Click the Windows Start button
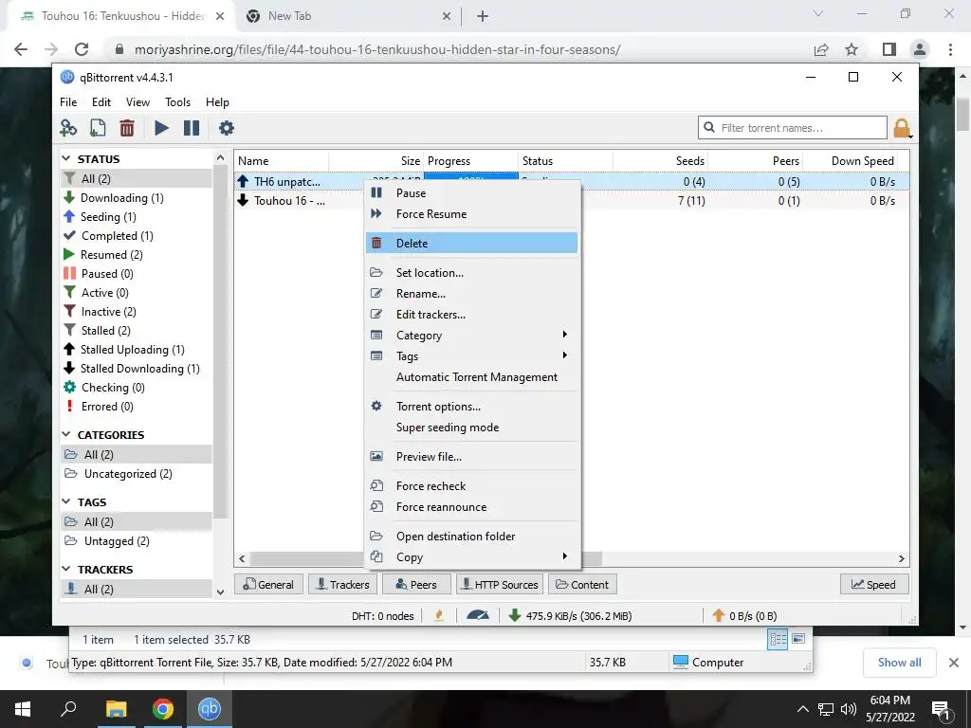The image size is (971, 728). pyautogui.click(x=23, y=709)
